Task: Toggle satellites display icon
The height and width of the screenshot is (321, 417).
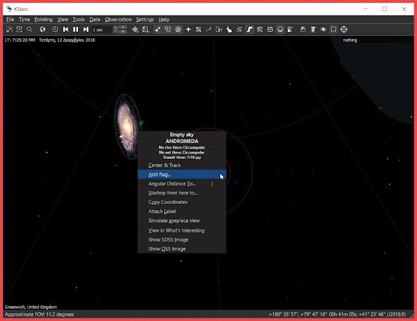Action: 199,29
